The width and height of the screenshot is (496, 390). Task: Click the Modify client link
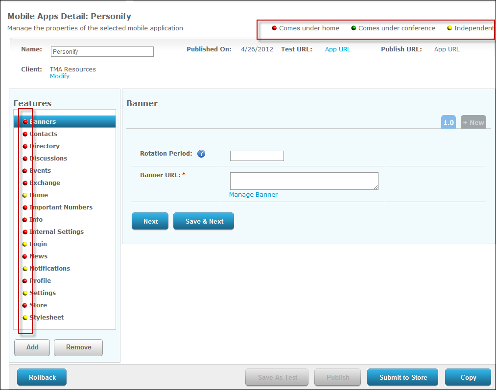pos(60,76)
